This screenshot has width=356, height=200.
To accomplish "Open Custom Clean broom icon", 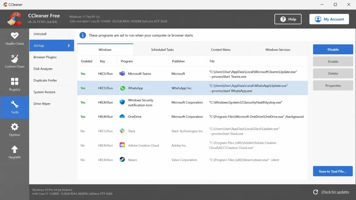I will click(x=15, y=58).
